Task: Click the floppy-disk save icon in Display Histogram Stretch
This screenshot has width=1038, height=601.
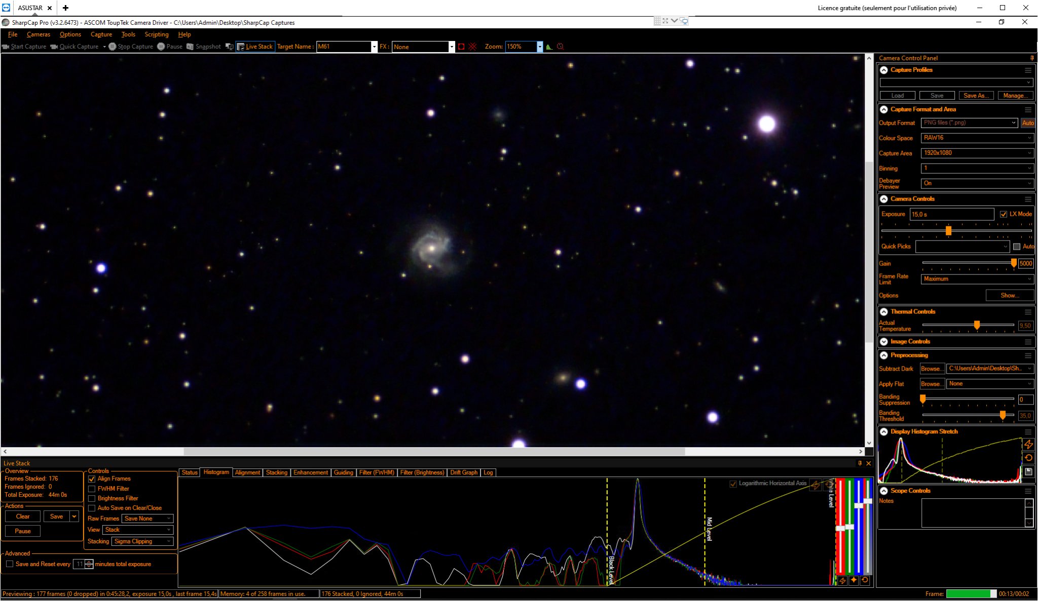Action: tap(1028, 471)
